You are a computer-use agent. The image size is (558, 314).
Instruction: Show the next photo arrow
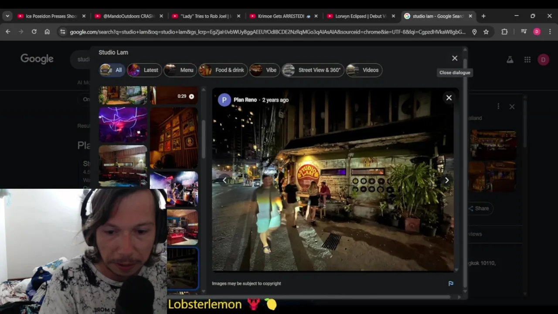coord(446,180)
